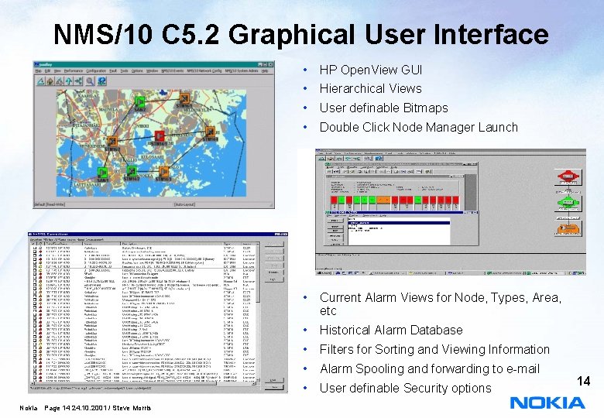Open the View menu in map window
The height and width of the screenshot is (418, 604).
click(x=57, y=71)
